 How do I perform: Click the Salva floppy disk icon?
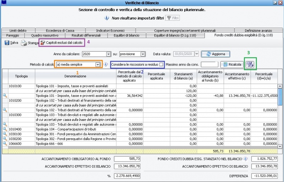point(7,43)
